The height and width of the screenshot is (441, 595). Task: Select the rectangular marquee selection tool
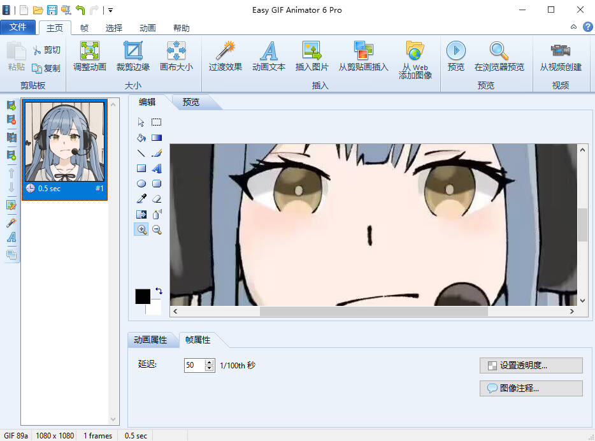(x=156, y=122)
